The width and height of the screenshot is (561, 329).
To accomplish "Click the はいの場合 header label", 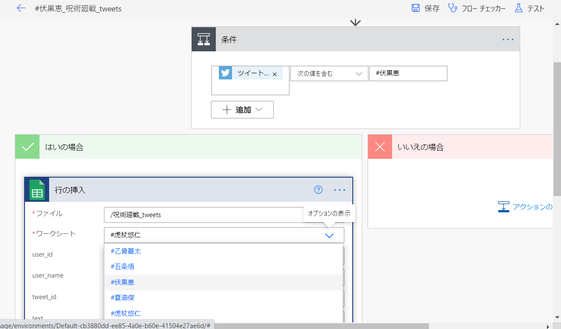I will [64, 147].
